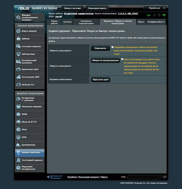The width and height of the screenshot is (182, 189).
Task: Enable the Initialize settings checkbox near Відновити
Action: point(112,47)
